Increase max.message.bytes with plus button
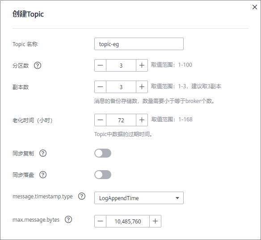The width and height of the screenshot is (261, 240). [155, 221]
